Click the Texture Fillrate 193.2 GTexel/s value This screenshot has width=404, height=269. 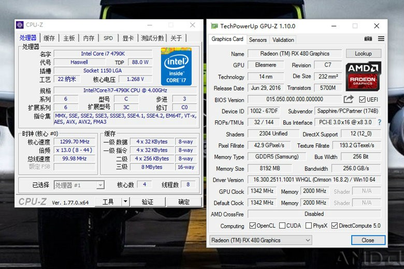click(356, 145)
